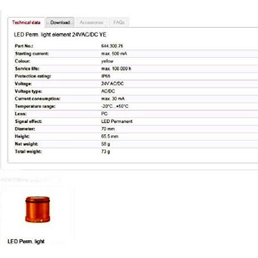Select the Total weight 73 g value

105,151
